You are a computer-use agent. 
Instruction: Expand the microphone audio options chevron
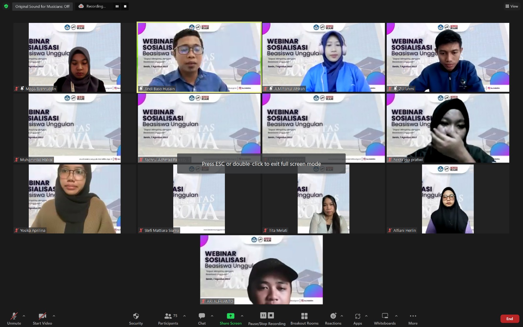point(24,317)
